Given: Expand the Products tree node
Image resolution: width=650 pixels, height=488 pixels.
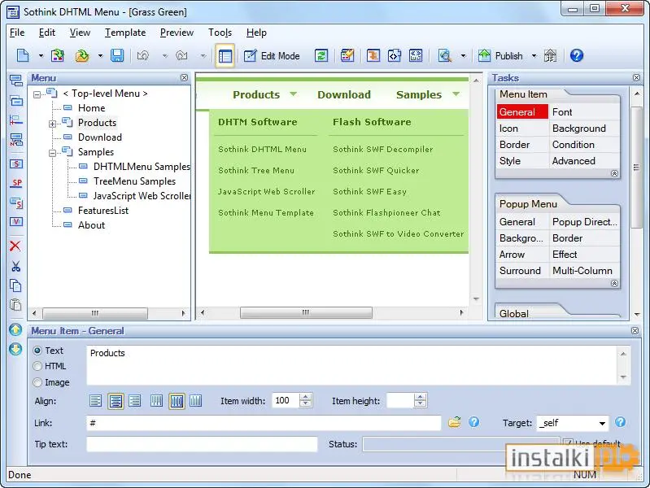Looking at the screenshot, I should pyautogui.click(x=52, y=124).
